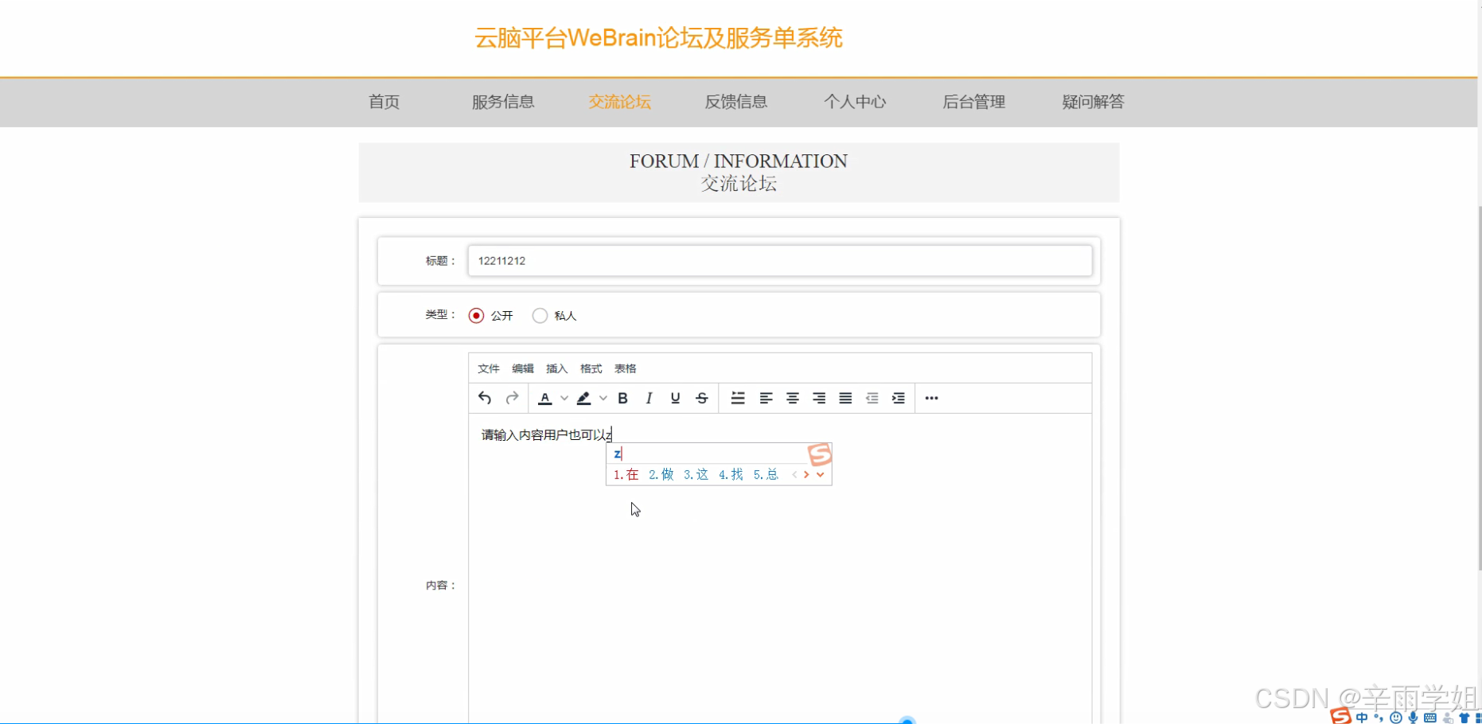Screen dimensions: 1482x724
Task: Switch Chinese/English mode in IME bar
Action: pyautogui.click(x=1362, y=718)
